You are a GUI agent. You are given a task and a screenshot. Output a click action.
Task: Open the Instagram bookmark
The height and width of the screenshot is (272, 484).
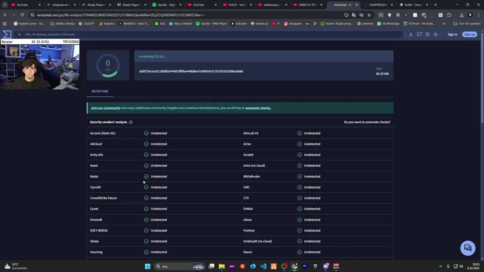pyautogui.click(x=293, y=23)
